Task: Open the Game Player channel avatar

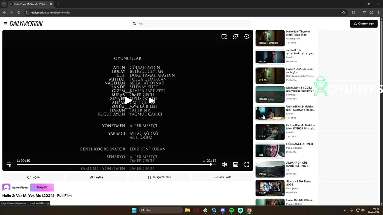Action: click(x=6, y=188)
